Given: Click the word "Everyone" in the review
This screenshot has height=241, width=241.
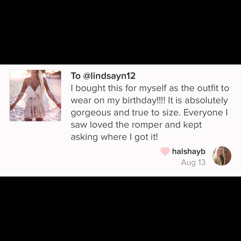Looking at the screenshot, I should click(203, 113).
